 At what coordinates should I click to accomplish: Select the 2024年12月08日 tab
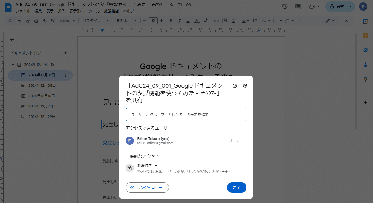(40, 85)
